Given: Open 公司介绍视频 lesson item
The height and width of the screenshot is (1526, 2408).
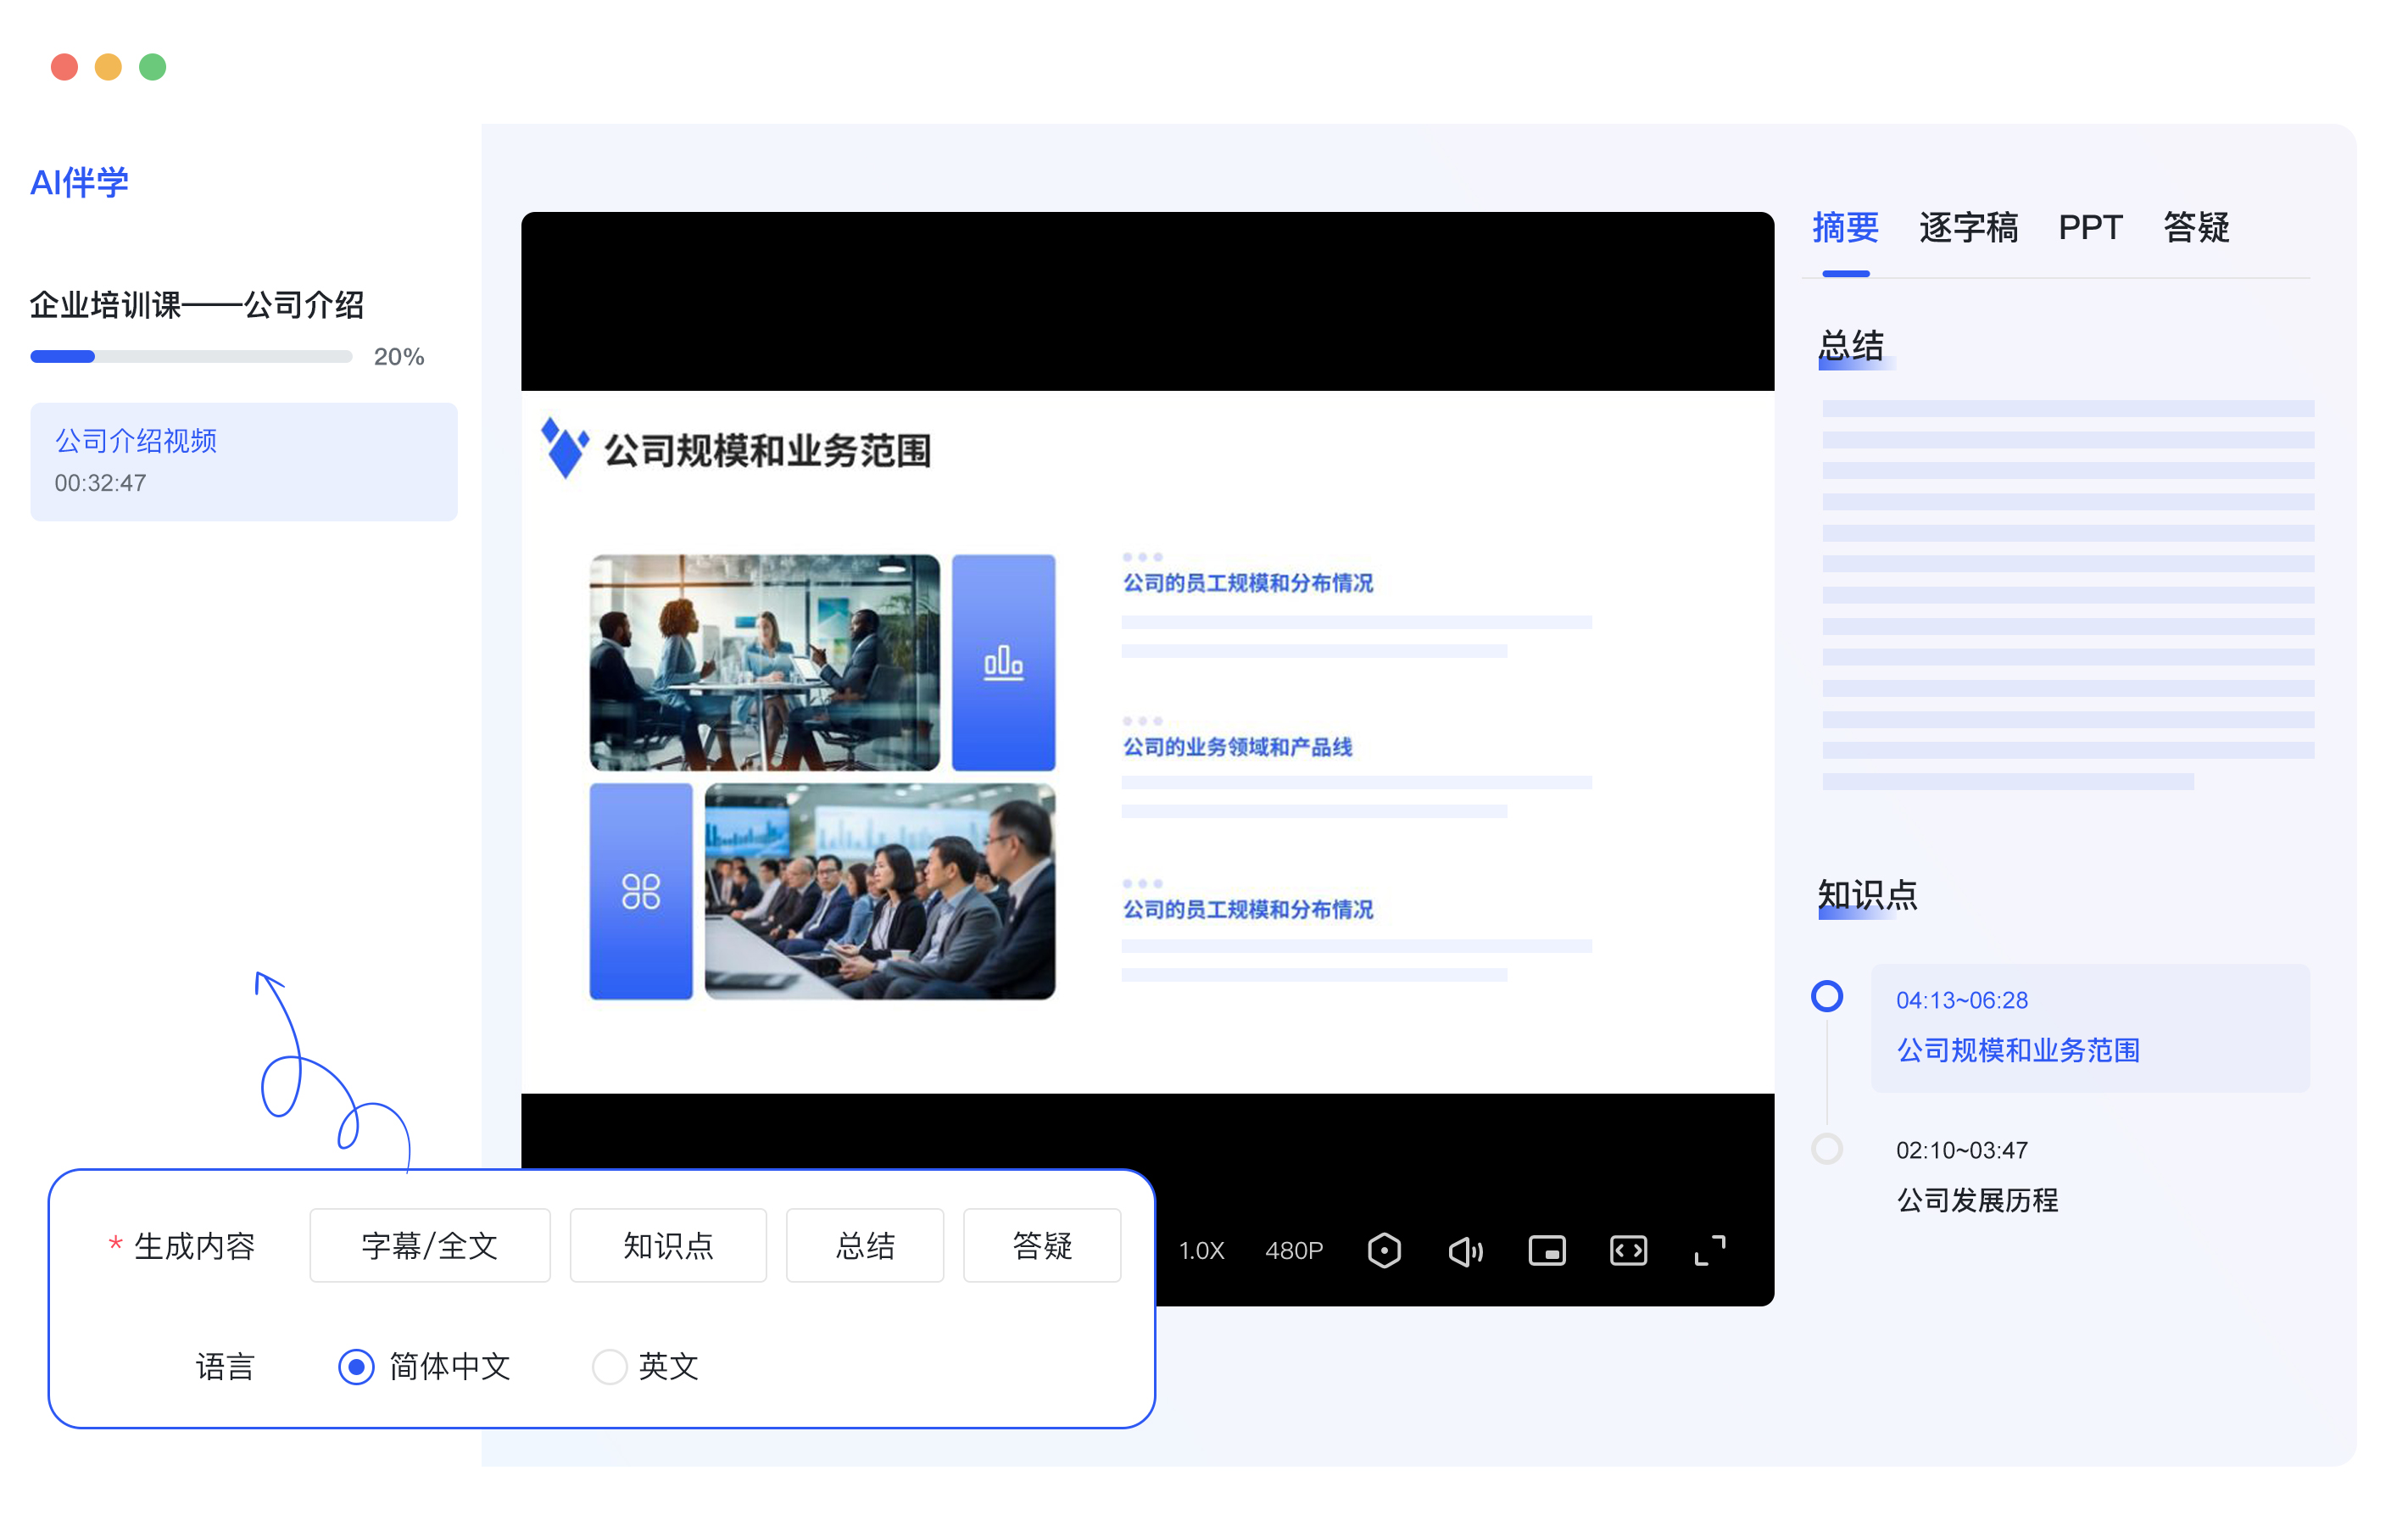Looking at the screenshot, I should coord(243,461).
